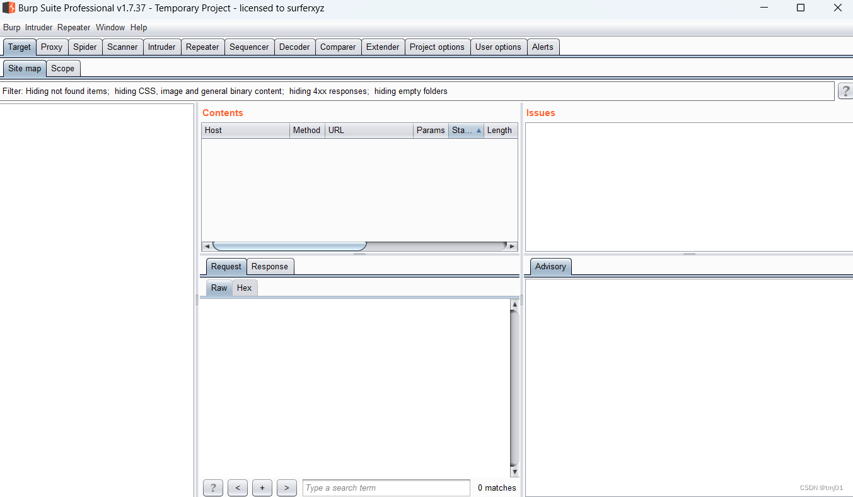
Task: Click the site map filter bar
Action: (417, 91)
